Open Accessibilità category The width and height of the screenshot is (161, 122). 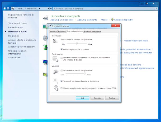(x=14, y=58)
